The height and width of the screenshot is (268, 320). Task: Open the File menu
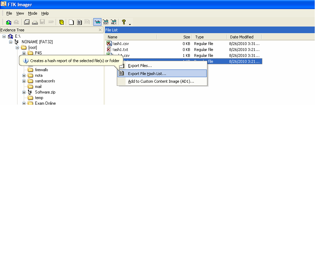(9, 14)
